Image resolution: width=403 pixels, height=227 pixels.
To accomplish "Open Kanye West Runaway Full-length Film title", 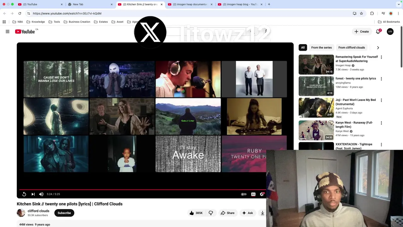I will (x=354, y=125).
